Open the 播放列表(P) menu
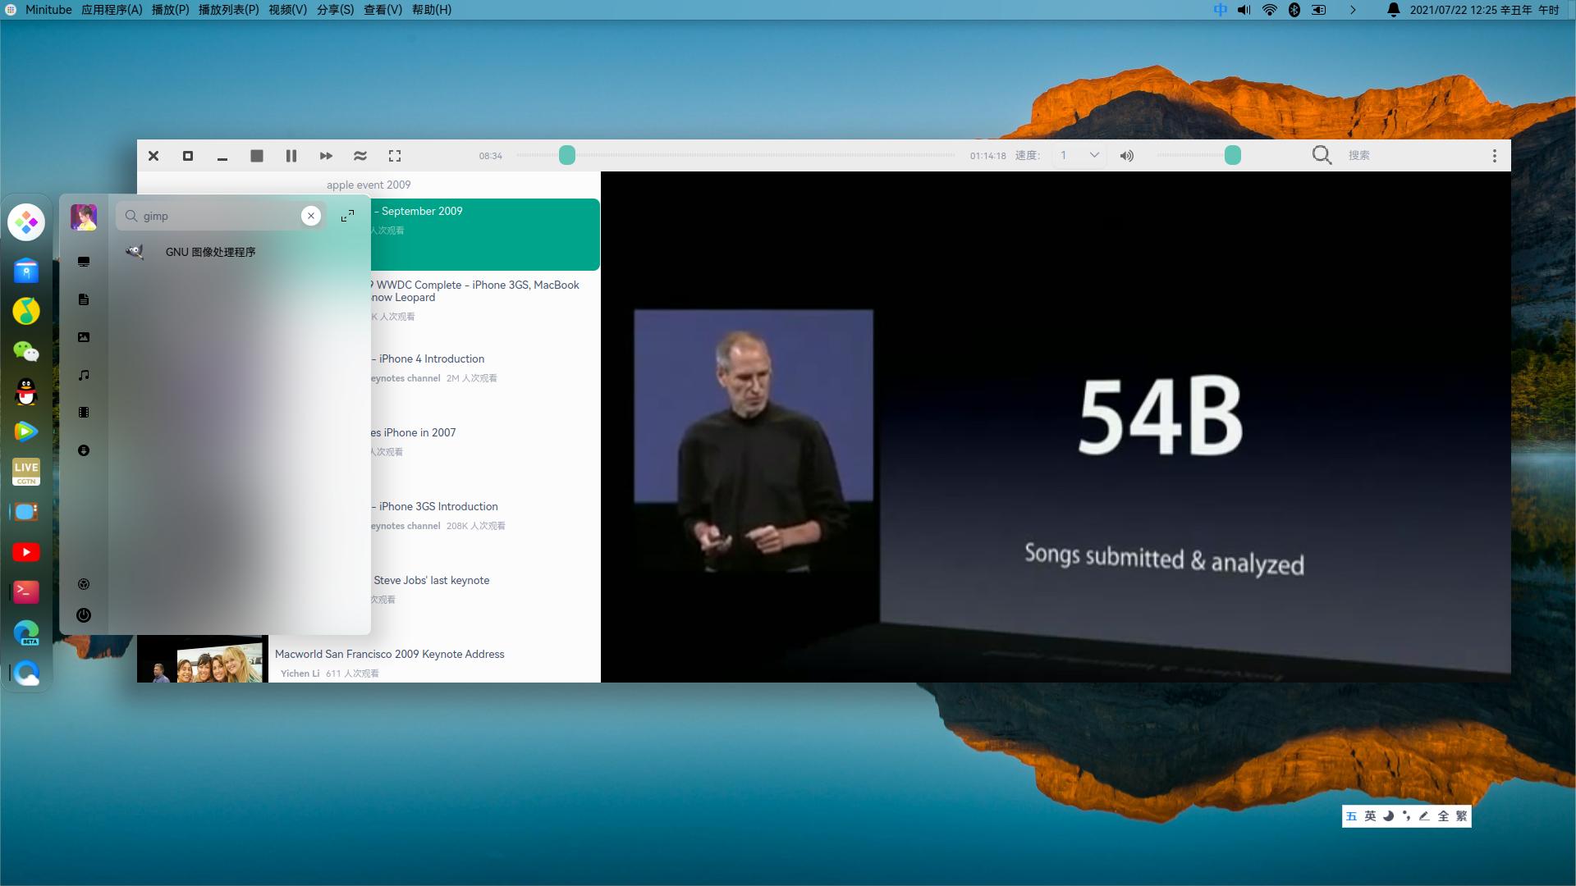Screen dimensions: 1576x886 (x=228, y=10)
